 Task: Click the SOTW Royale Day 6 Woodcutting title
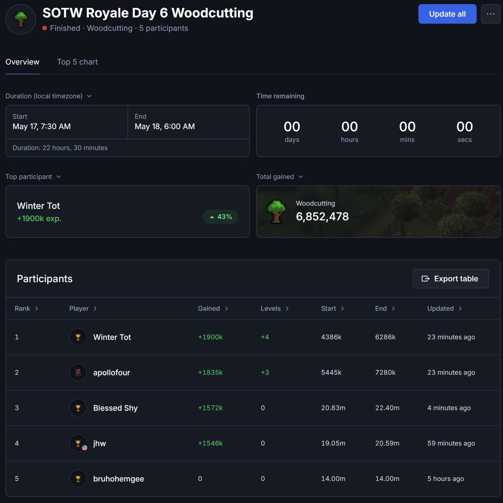(x=148, y=13)
